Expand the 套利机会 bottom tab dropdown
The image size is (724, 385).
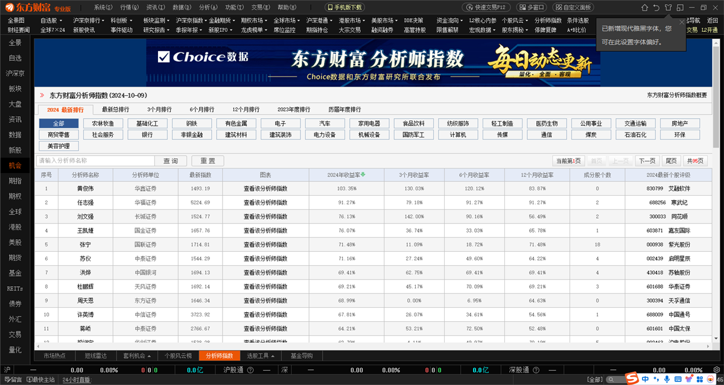click(148, 355)
